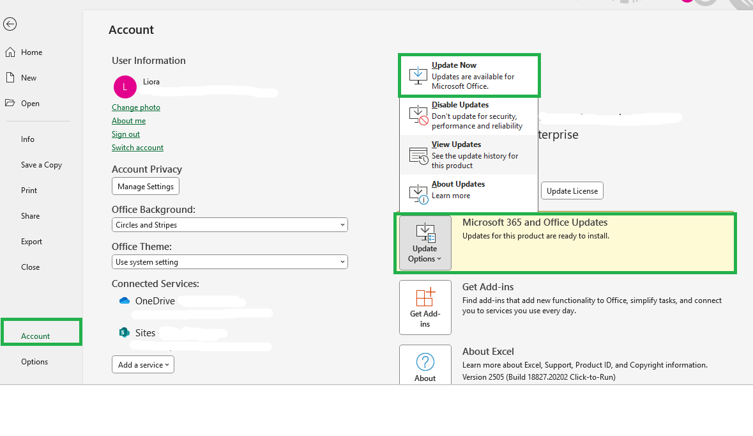Image resolution: width=753 pixels, height=436 pixels.
Task: Click the Liora profile avatar
Action: tap(125, 87)
